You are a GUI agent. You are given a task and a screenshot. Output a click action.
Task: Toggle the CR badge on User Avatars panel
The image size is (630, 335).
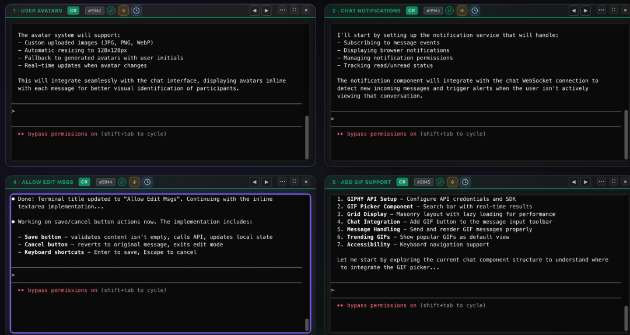[x=73, y=11]
